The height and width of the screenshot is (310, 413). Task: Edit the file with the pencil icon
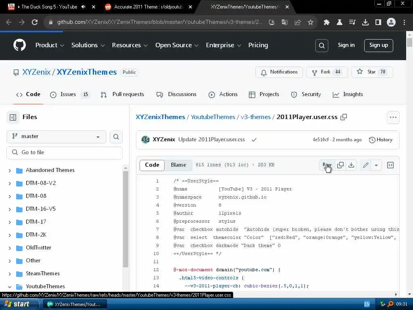pyautogui.click(x=365, y=165)
